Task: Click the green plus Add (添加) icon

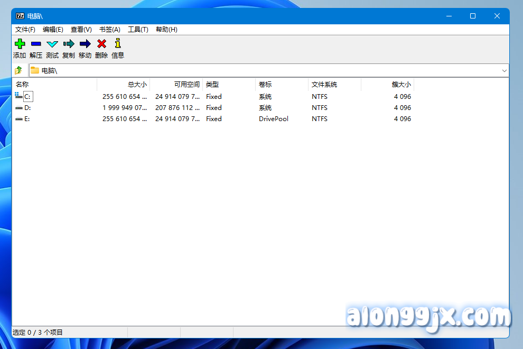Action: point(20,44)
